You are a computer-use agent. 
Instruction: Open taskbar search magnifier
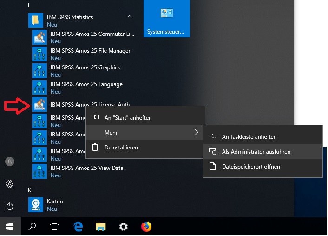(x=32, y=227)
